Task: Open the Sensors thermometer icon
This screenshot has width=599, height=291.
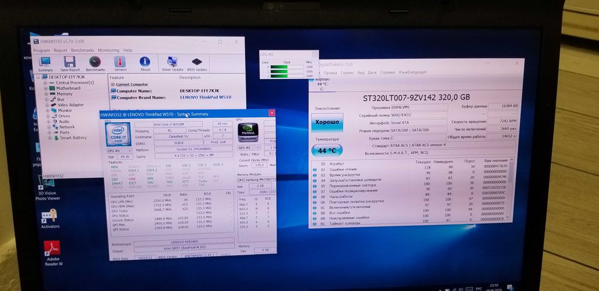Action: point(120,64)
